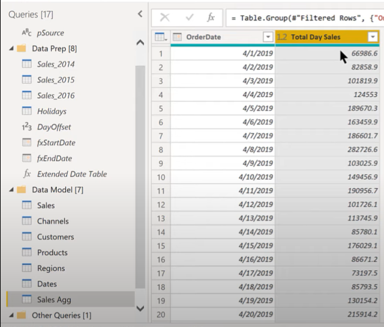
Task: Click the table icon next to Dates
Action: (27, 283)
